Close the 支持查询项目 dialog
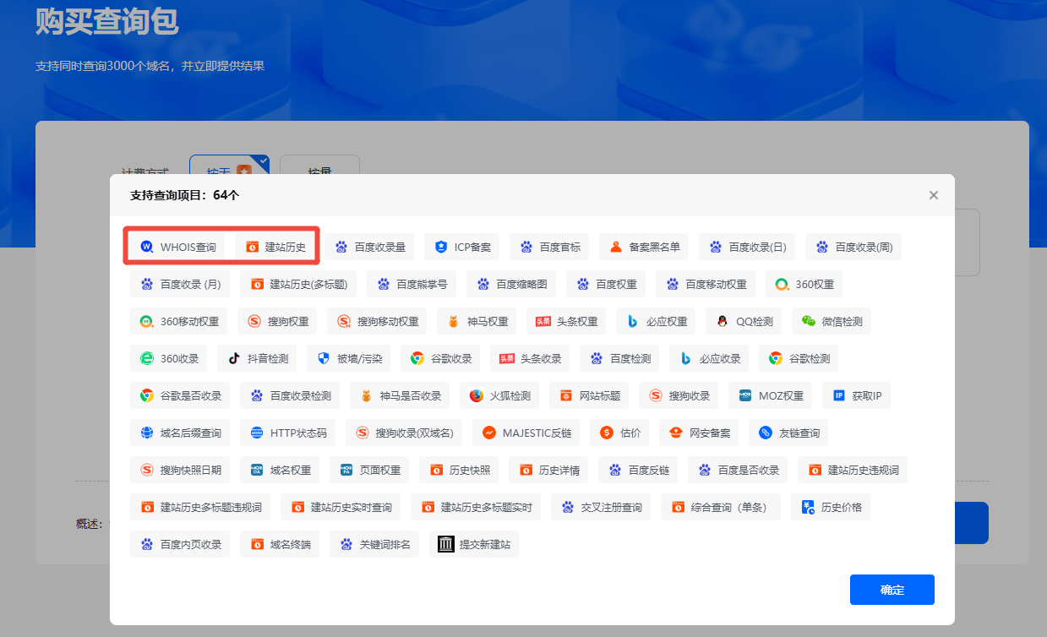 coord(933,195)
